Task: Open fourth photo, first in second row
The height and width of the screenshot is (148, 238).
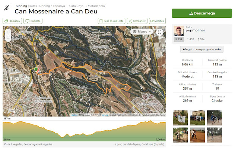Action: coord(180,135)
